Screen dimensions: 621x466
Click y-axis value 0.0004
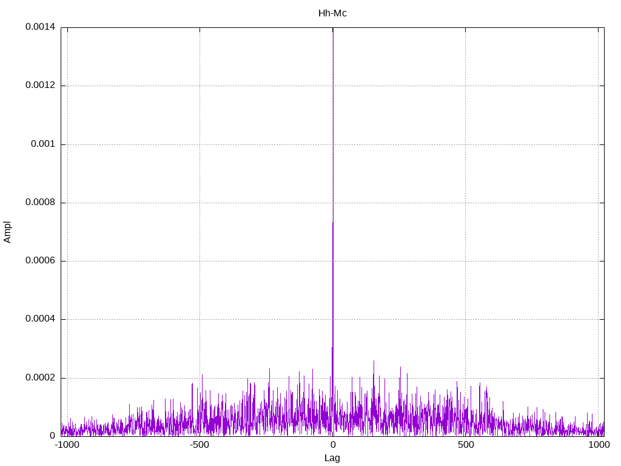click(41, 319)
